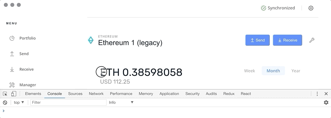Click the account wrench settings icon
The image size is (331, 118).
[312, 40]
